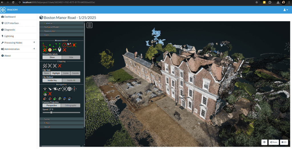Set Clip Task to Inside
This screenshot has width=292, height=149.
coord(66,73)
